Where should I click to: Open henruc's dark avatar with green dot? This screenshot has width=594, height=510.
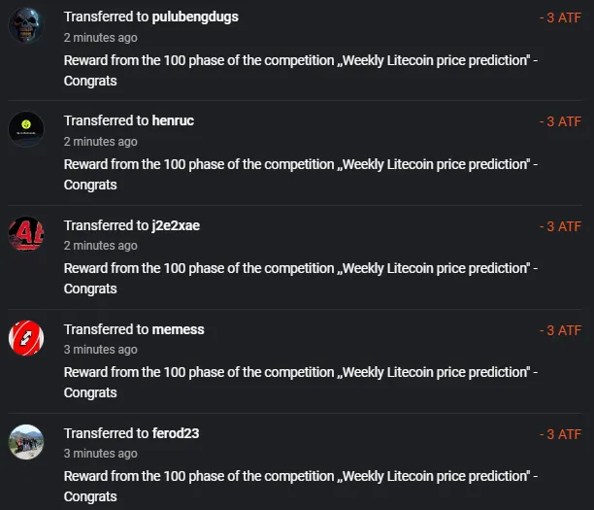tap(26, 129)
